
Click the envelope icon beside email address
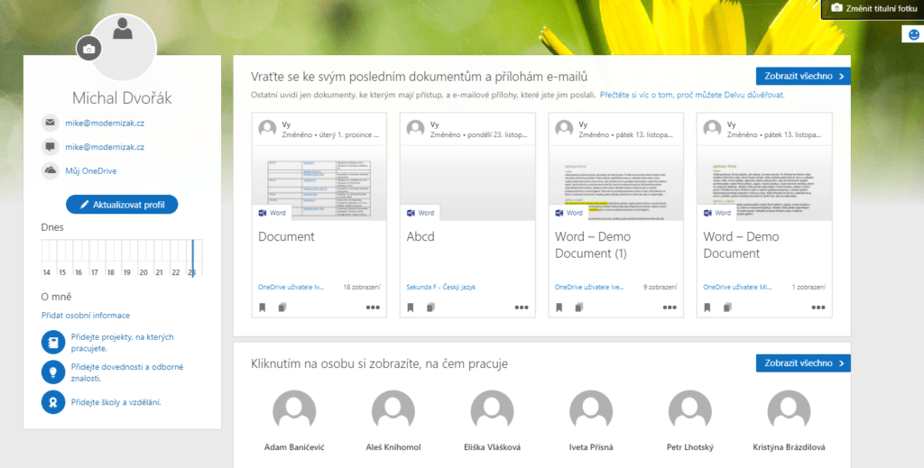pyautogui.click(x=50, y=123)
